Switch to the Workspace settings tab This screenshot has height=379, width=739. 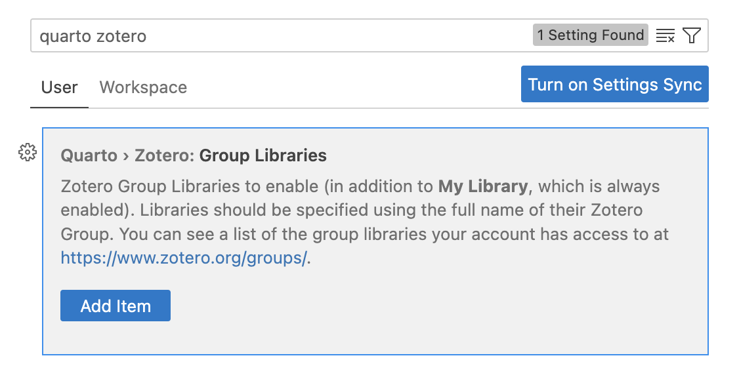(143, 88)
